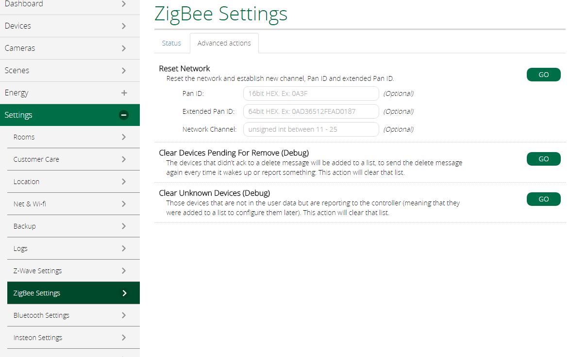
Task: Open Bluetooth Settings in sidebar
Action: pos(73,315)
